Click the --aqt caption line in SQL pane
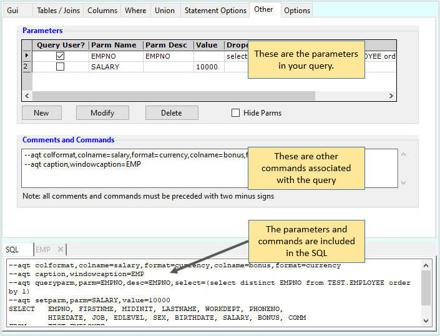Image resolution: width=440 pixels, height=336 pixels. [76, 274]
